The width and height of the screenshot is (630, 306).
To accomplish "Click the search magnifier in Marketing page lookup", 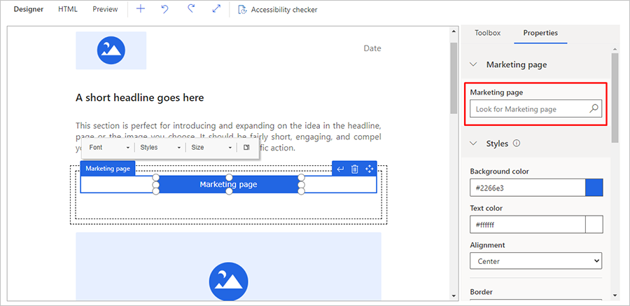I will [594, 109].
